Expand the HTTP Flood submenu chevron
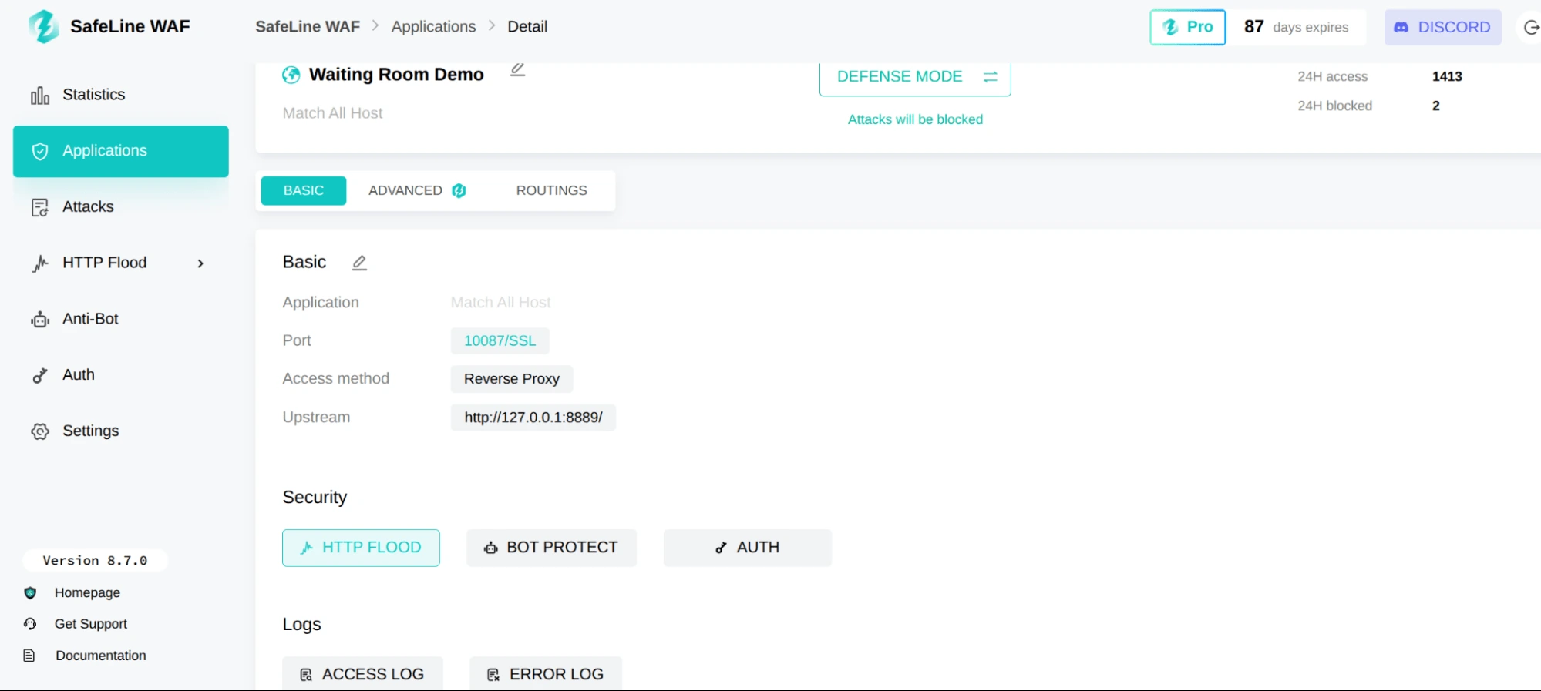This screenshot has width=1541, height=691. tap(200, 263)
